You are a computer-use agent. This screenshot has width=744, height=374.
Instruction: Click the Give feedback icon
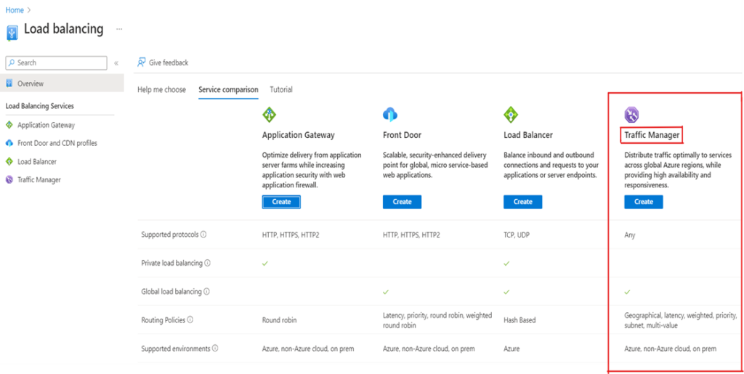coord(141,62)
